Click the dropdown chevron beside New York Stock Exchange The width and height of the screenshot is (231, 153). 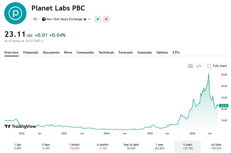coord(89,19)
